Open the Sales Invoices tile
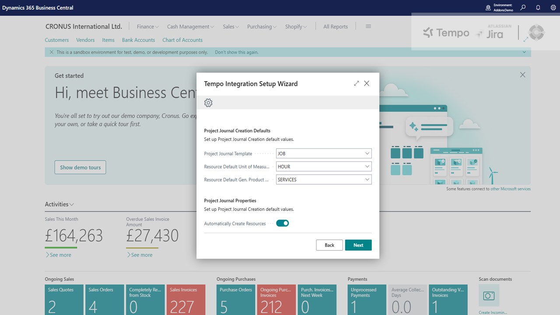The image size is (560, 315). 186,300
